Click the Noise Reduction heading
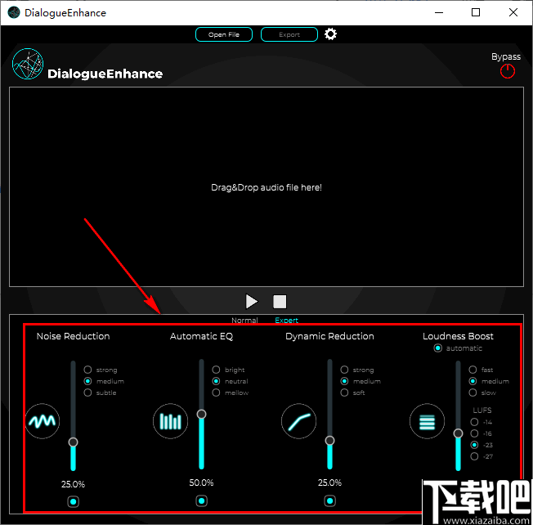Viewport: 533px width, 525px height. tap(73, 336)
